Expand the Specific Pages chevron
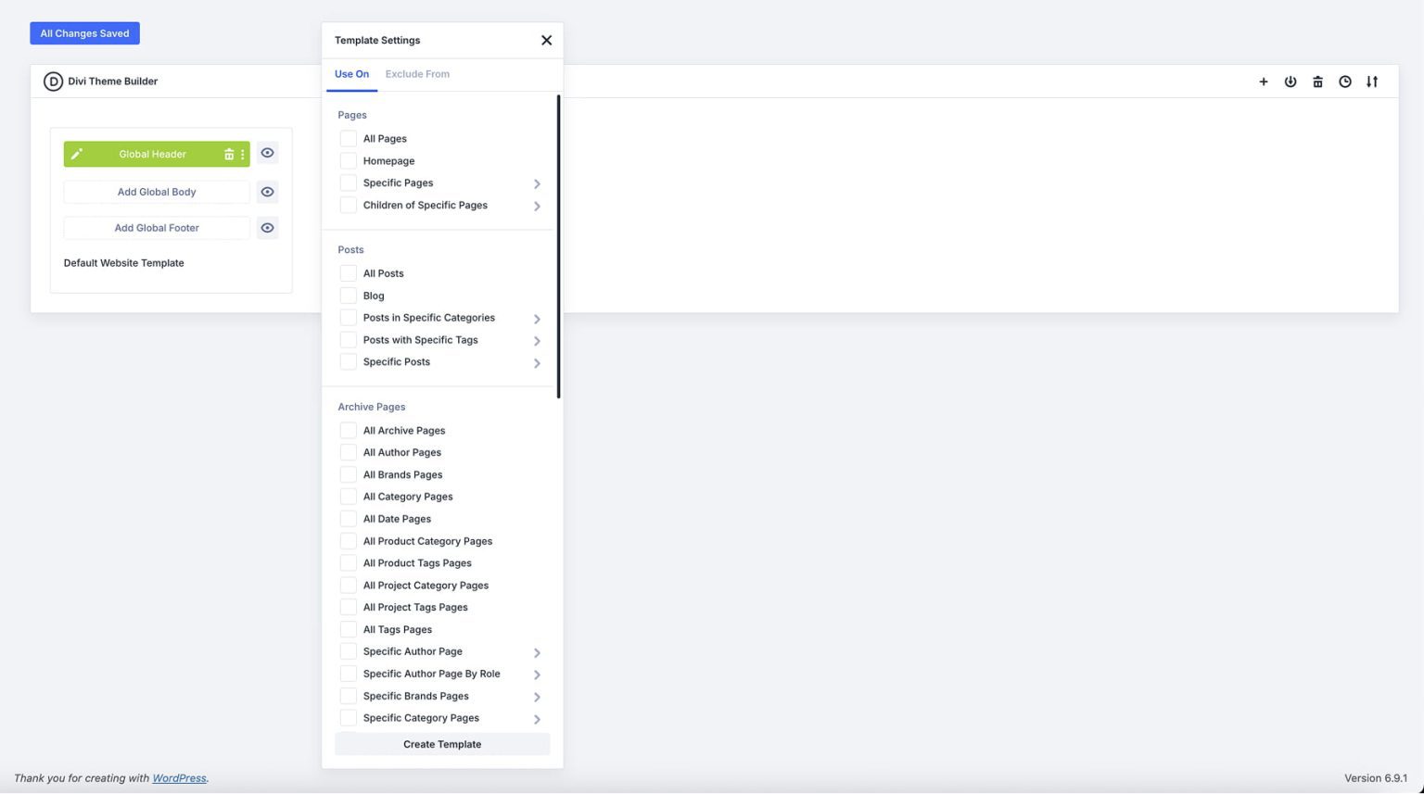The width and height of the screenshot is (1424, 794). click(537, 183)
